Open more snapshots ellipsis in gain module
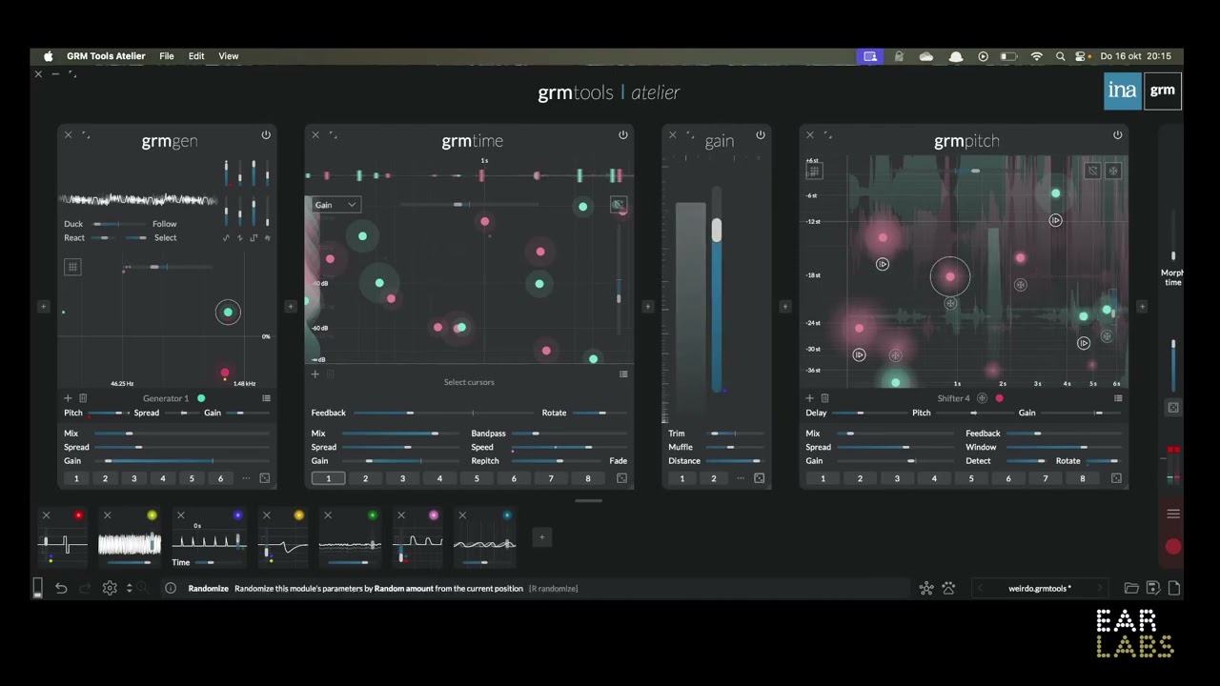This screenshot has height=686, width=1220. [741, 478]
